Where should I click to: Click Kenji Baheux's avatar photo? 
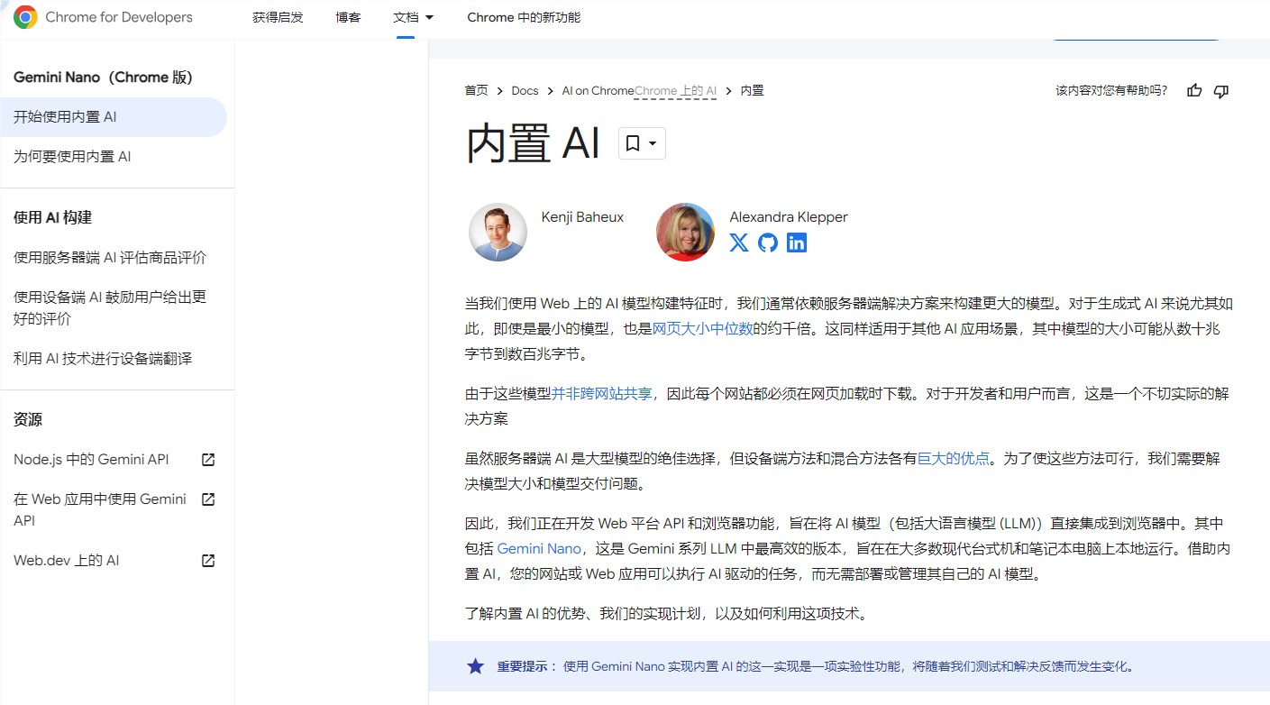[498, 232]
